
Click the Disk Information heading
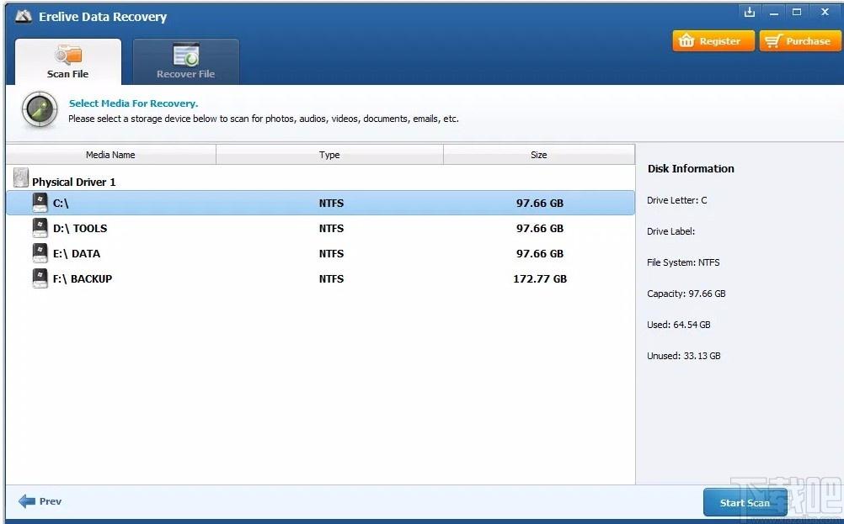coord(691,169)
